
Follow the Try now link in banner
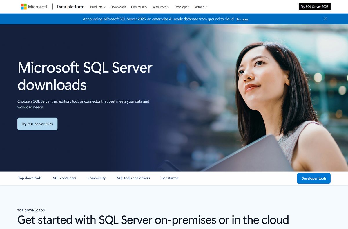click(242, 19)
